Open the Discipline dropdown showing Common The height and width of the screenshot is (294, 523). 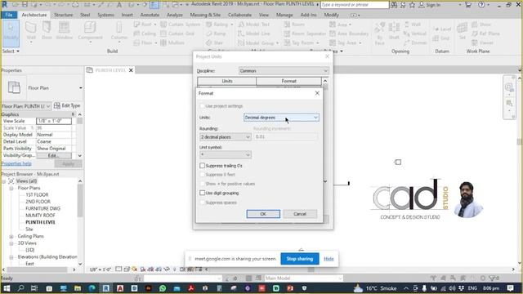[284, 71]
